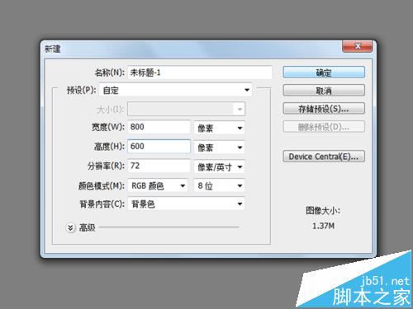
Task: Click the 图像大小: label
Action: [x=323, y=211]
